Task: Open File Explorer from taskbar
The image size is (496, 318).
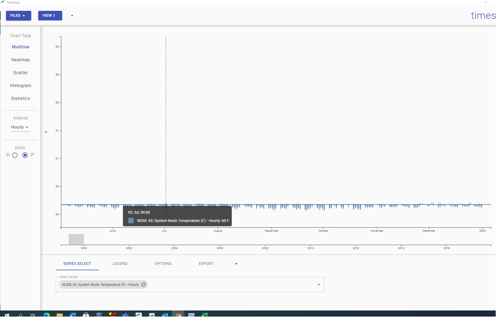Action: tap(60, 315)
